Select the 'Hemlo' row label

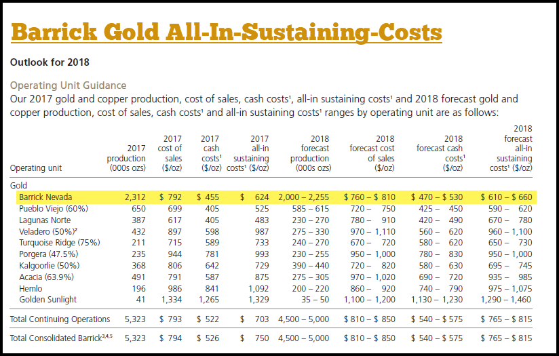(31, 288)
